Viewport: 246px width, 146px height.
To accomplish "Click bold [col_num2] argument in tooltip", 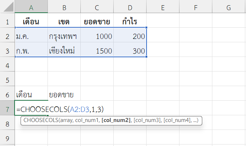I will click(116, 120).
